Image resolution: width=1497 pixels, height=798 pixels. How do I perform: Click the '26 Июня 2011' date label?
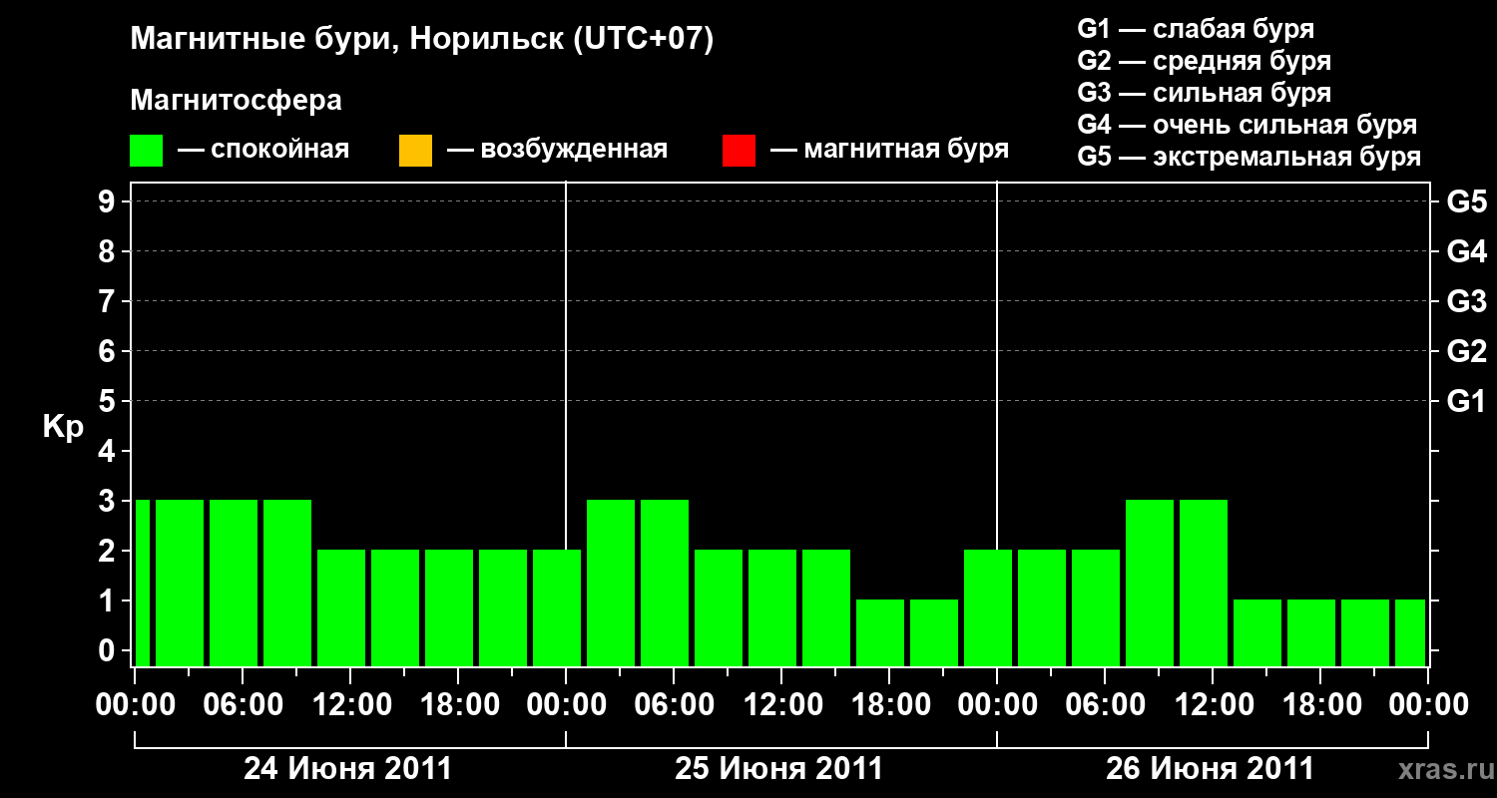point(1211,769)
